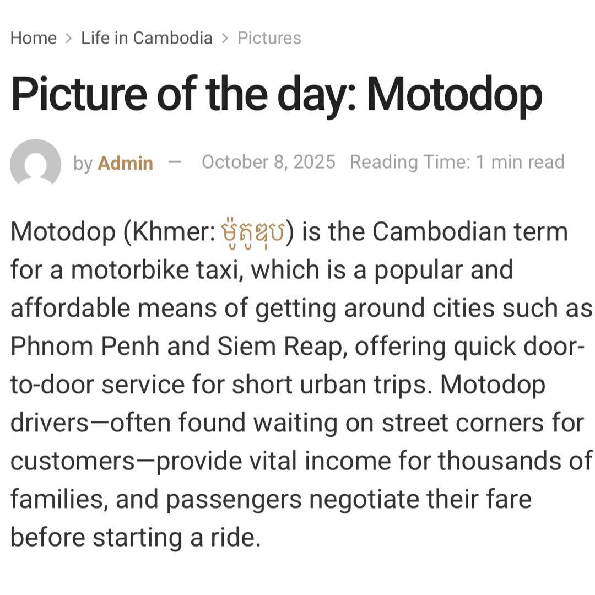This screenshot has width=595, height=595.
Task: Click the chevron before Pictures breadcrumb
Action: (225, 38)
